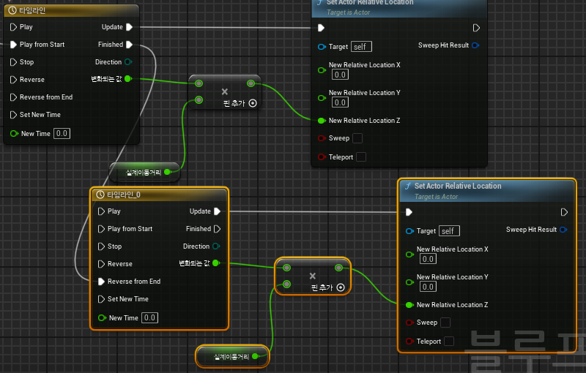Click output pin of upper multiply node
586x373 pixels.
tap(251, 83)
